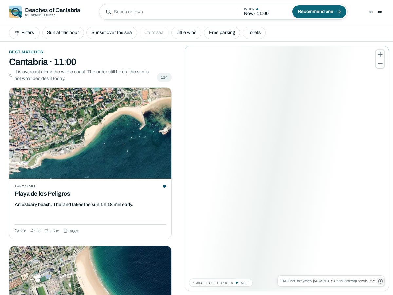The width and height of the screenshot is (393, 295).
Task: Toggle the Calm sea filter chip
Action: [x=154, y=33]
